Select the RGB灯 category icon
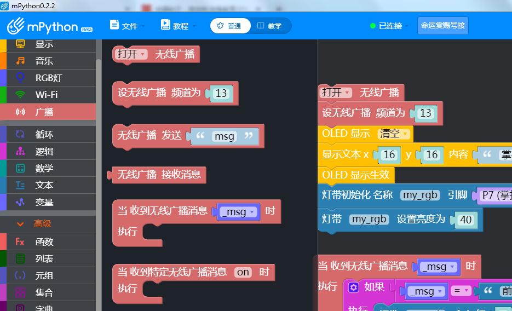The image size is (512, 311). pos(20,78)
